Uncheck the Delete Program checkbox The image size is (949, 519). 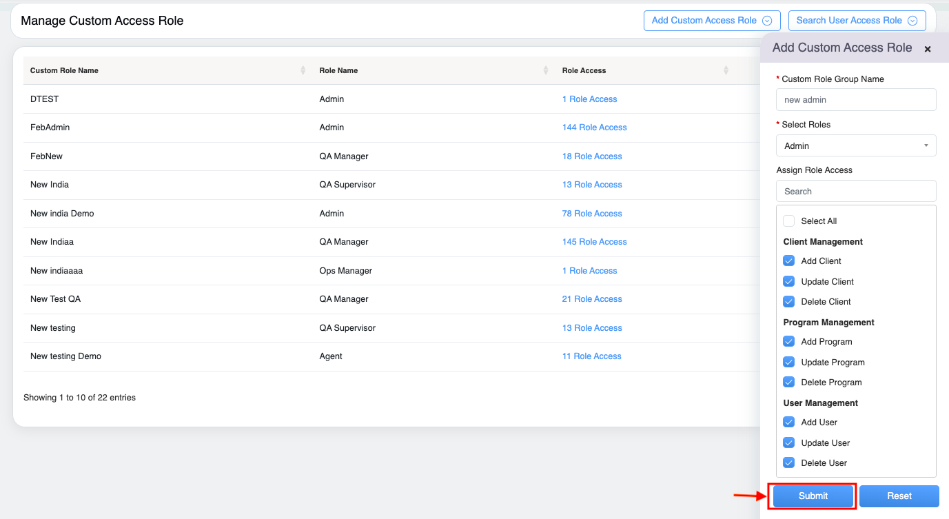(x=789, y=383)
